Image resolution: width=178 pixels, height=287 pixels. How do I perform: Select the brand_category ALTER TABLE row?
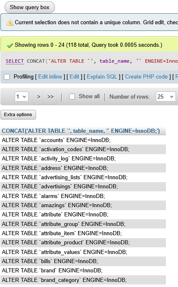click(83, 280)
